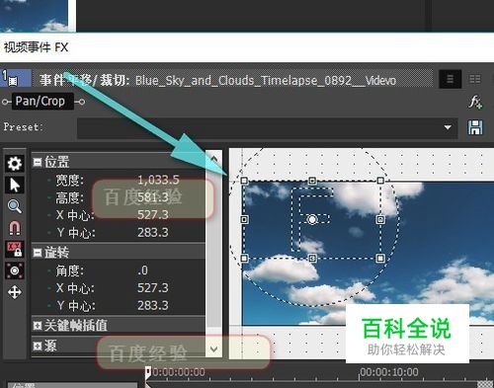Expand the 关键帧插值 section
494x388 pixels.
pyautogui.click(x=38, y=326)
